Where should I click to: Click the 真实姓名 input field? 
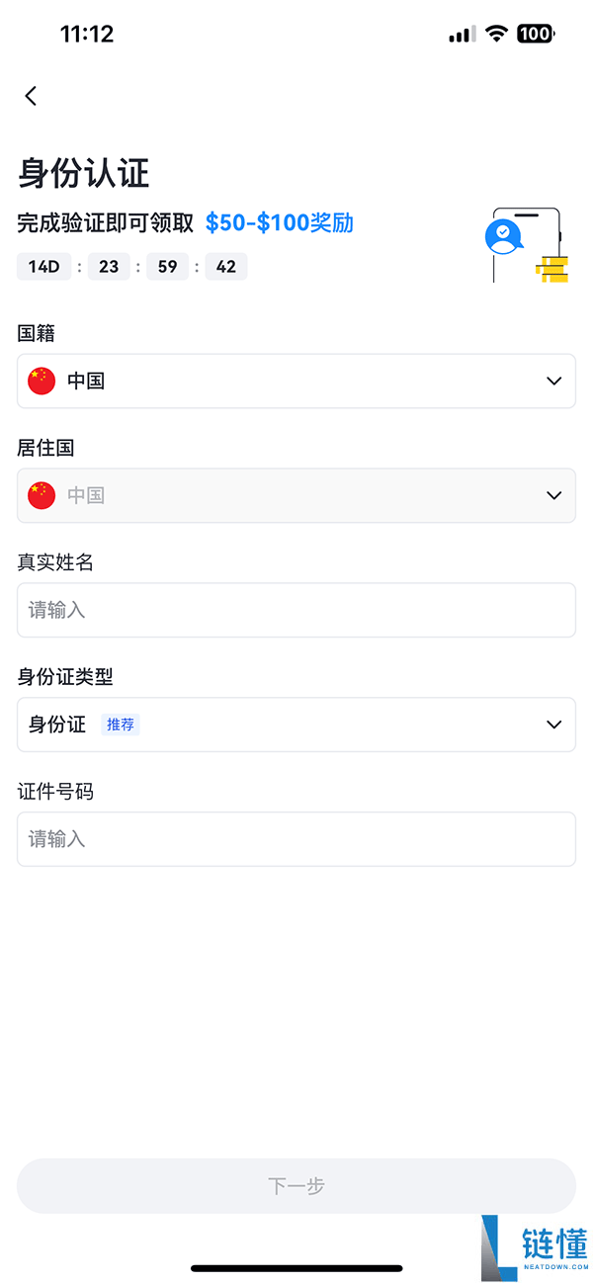(x=296, y=610)
